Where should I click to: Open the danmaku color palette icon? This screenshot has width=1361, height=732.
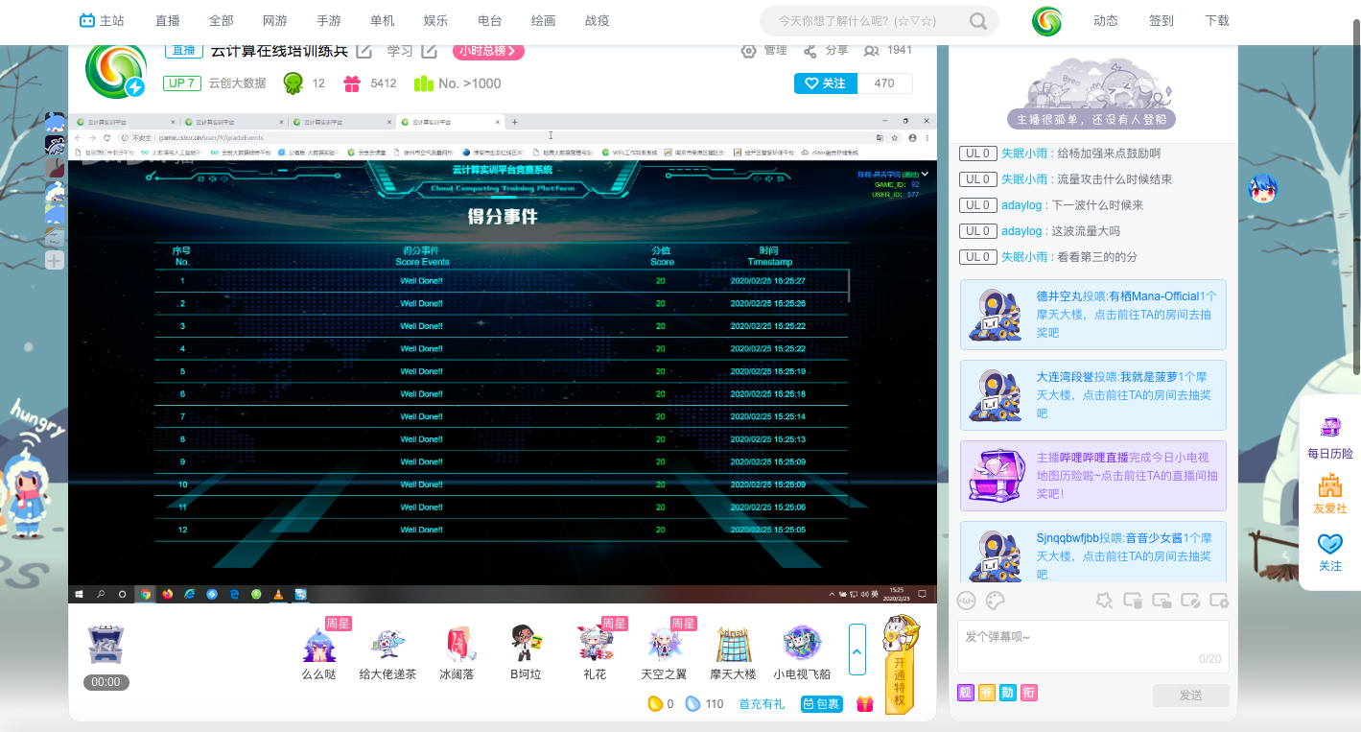click(x=996, y=601)
